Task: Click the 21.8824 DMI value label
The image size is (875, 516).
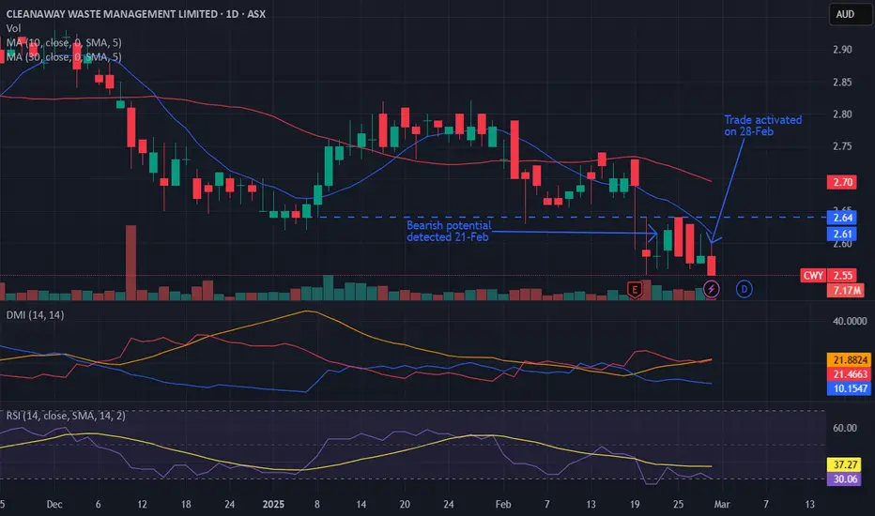Action: (x=850, y=360)
